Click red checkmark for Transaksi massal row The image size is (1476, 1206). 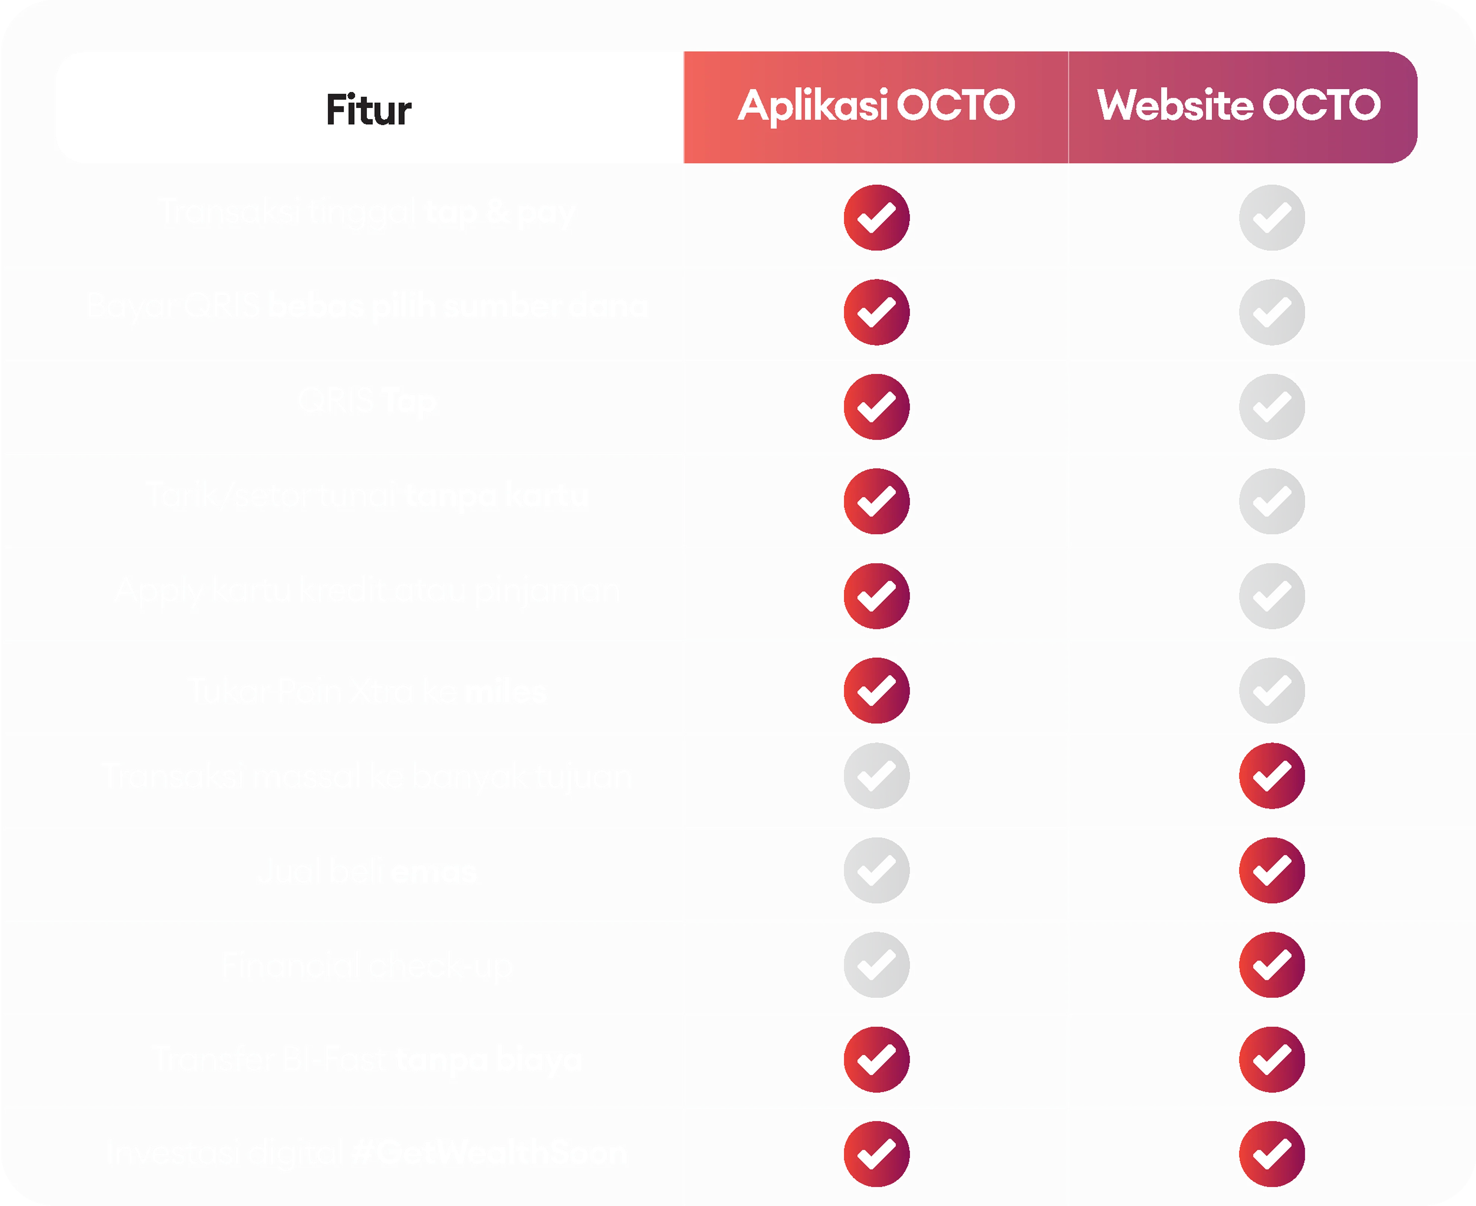pyautogui.click(x=1271, y=775)
